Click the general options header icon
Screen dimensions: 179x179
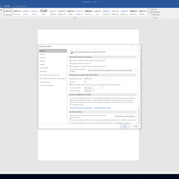(x=71, y=52)
